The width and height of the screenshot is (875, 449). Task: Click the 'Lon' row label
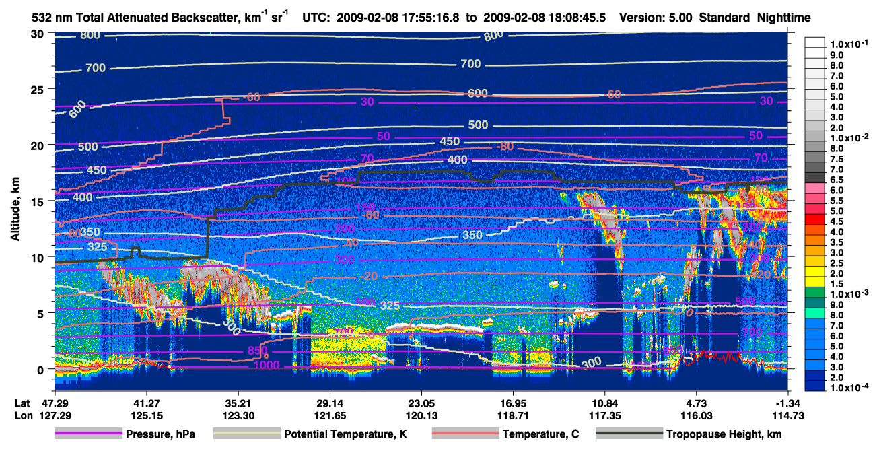pyautogui.click(x=22, y=416)
